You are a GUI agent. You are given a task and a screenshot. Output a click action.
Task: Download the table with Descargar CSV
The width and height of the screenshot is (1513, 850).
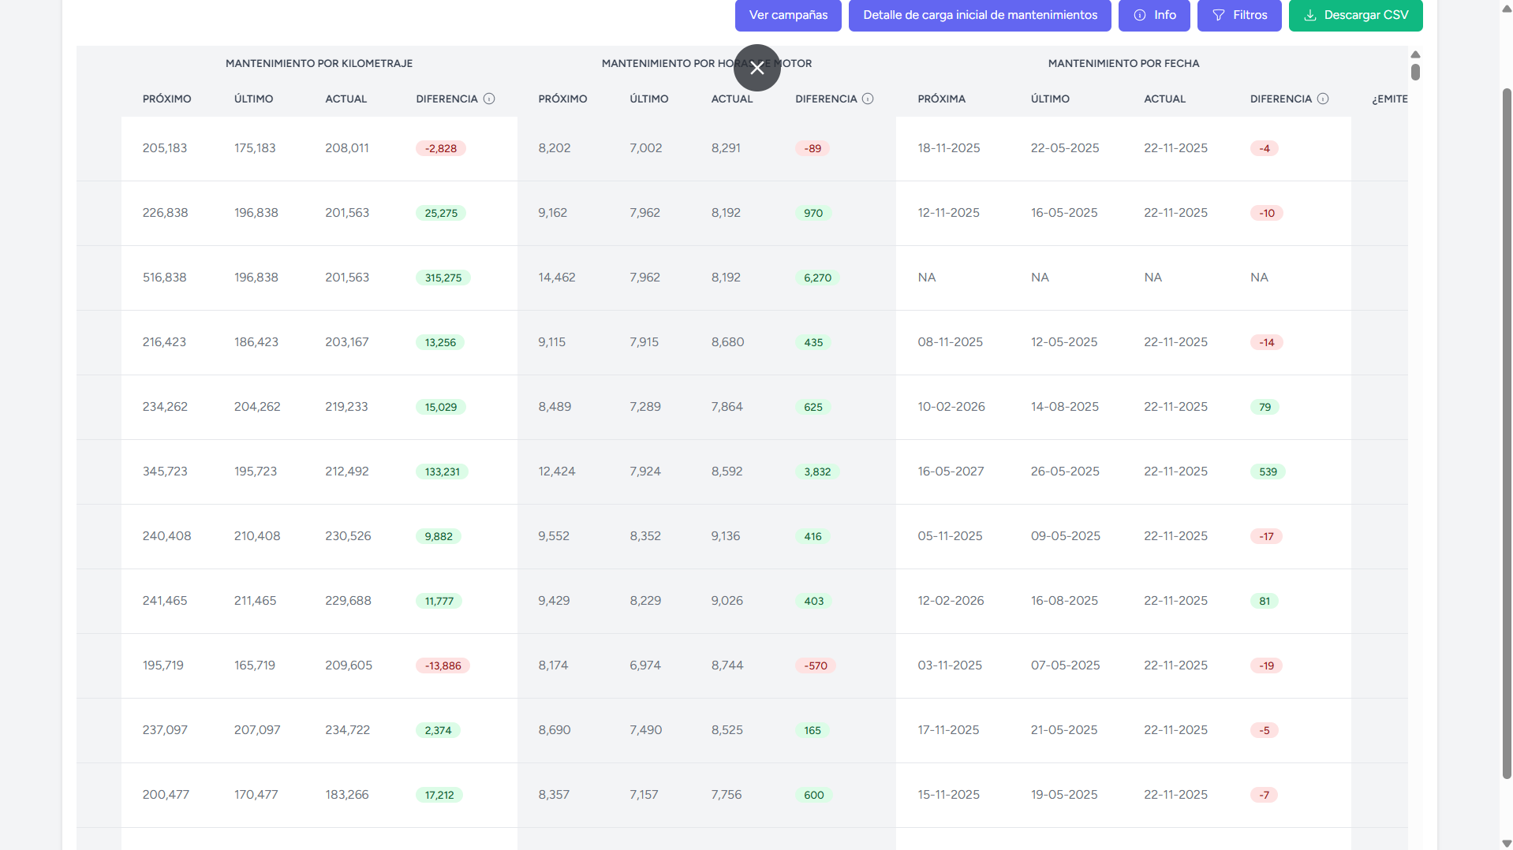(x=1354, y=15)
